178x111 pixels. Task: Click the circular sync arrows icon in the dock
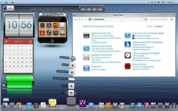tap(122, 105)
